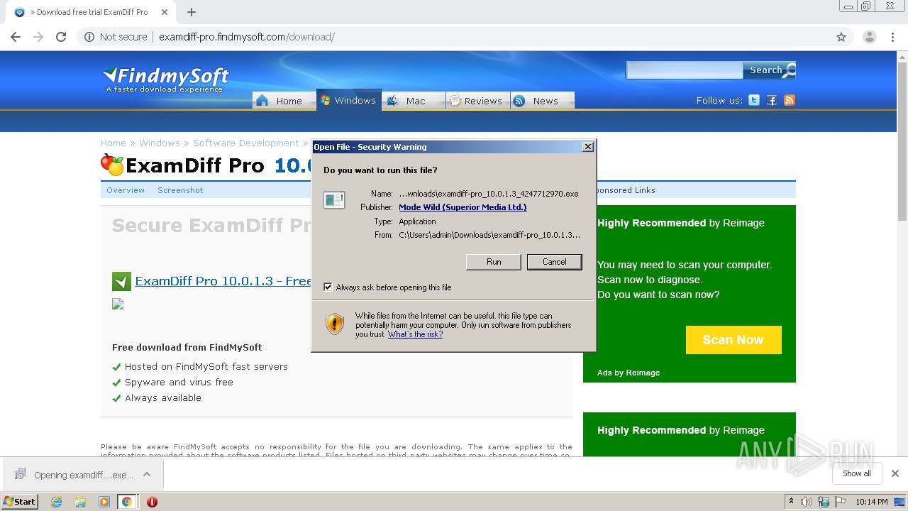908x511 pixels.
Task: Open Internet Explorer from taskbar
Action: (56, 502)
